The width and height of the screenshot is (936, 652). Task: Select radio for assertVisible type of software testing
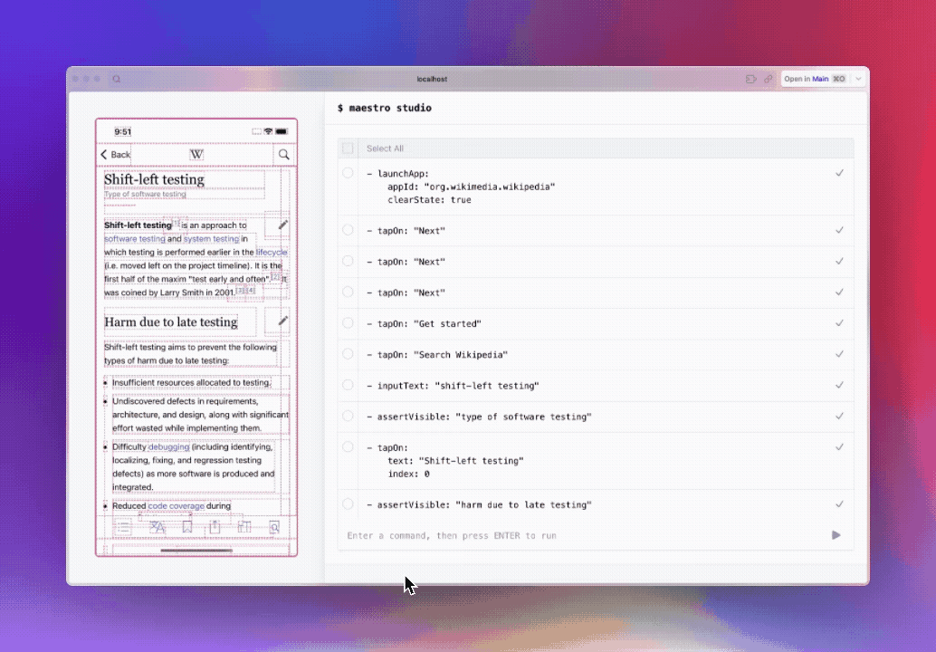point(348,417)
